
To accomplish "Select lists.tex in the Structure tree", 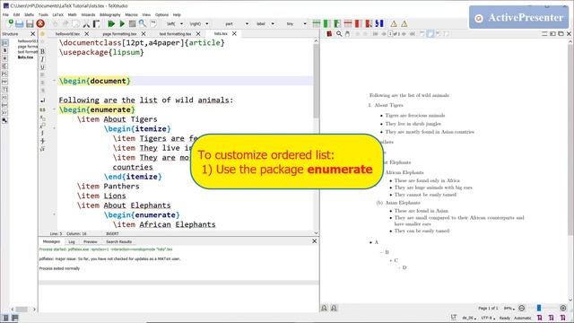I will 26,57.
